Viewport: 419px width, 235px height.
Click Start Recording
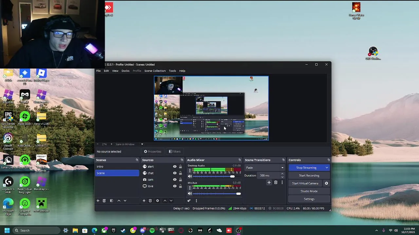tap(309, 176)
